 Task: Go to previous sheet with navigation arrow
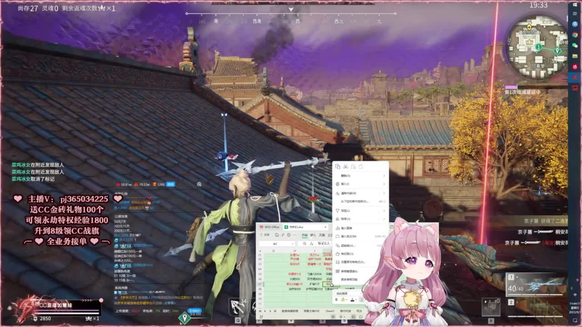(x=266, y=311)
